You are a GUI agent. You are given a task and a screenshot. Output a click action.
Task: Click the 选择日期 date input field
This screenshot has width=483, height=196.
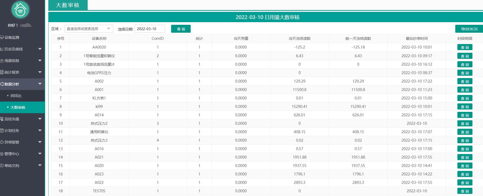[x=150, y=29]
